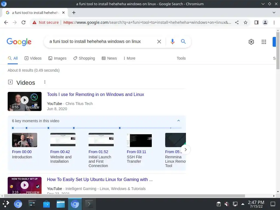This screenshot has width=280, height=210.
Task: Open the application launcher in taskbar
Action: 6,204
